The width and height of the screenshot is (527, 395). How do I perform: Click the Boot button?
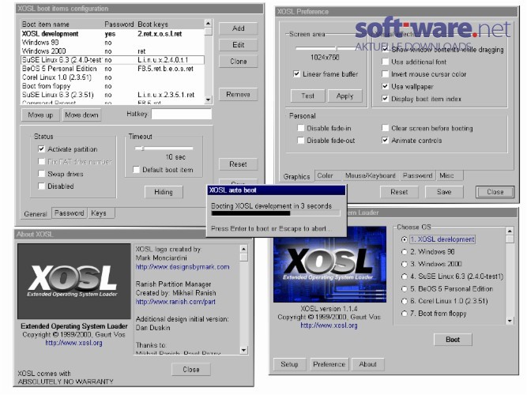453,340
